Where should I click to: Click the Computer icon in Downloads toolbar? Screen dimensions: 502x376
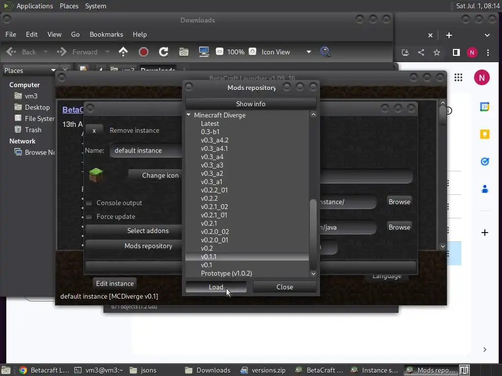tap(204, 52)
